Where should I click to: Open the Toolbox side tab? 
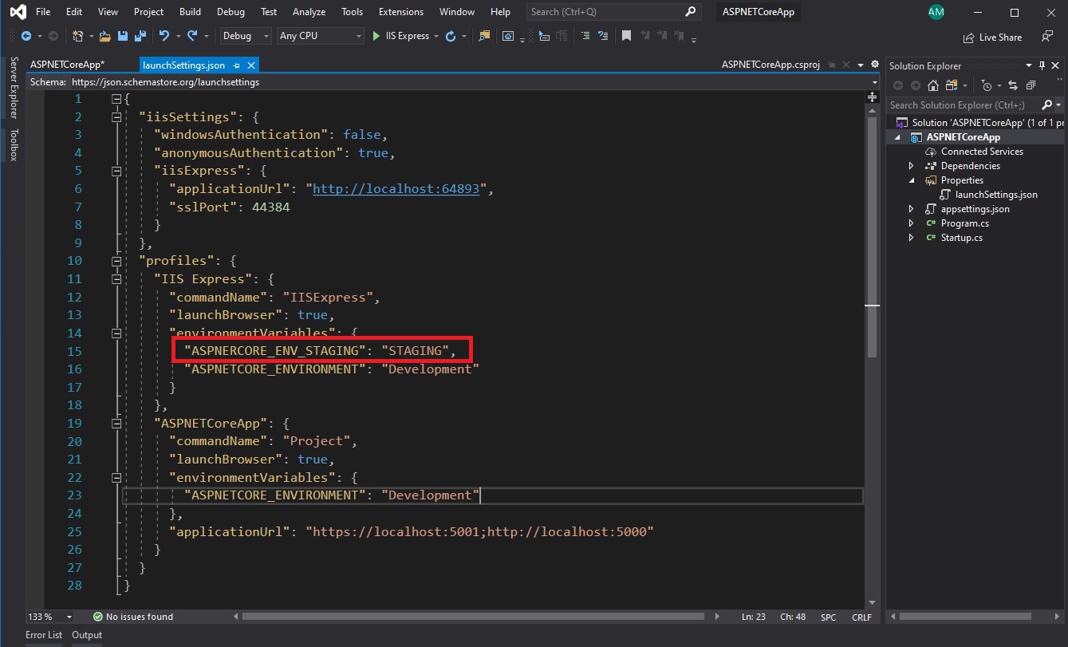coord(14,144)
